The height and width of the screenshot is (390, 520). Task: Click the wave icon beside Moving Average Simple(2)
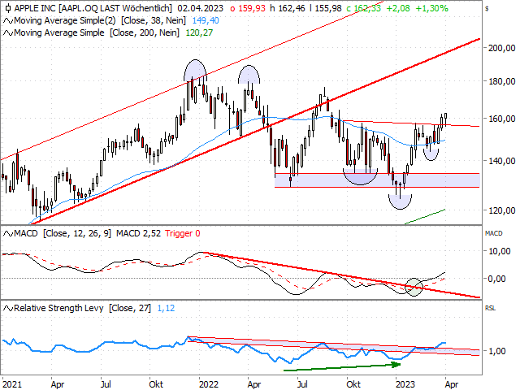(x=8, y=21)
